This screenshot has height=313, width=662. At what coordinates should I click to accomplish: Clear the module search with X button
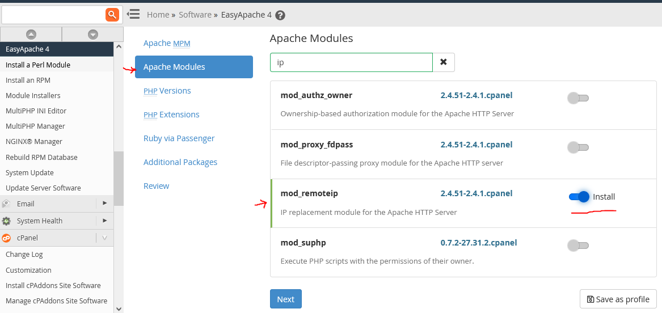click(x=443, y=62)
